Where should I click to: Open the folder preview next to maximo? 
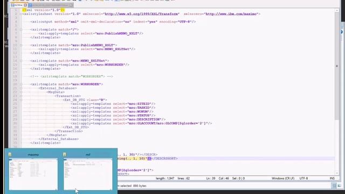(x=88, y=174)
